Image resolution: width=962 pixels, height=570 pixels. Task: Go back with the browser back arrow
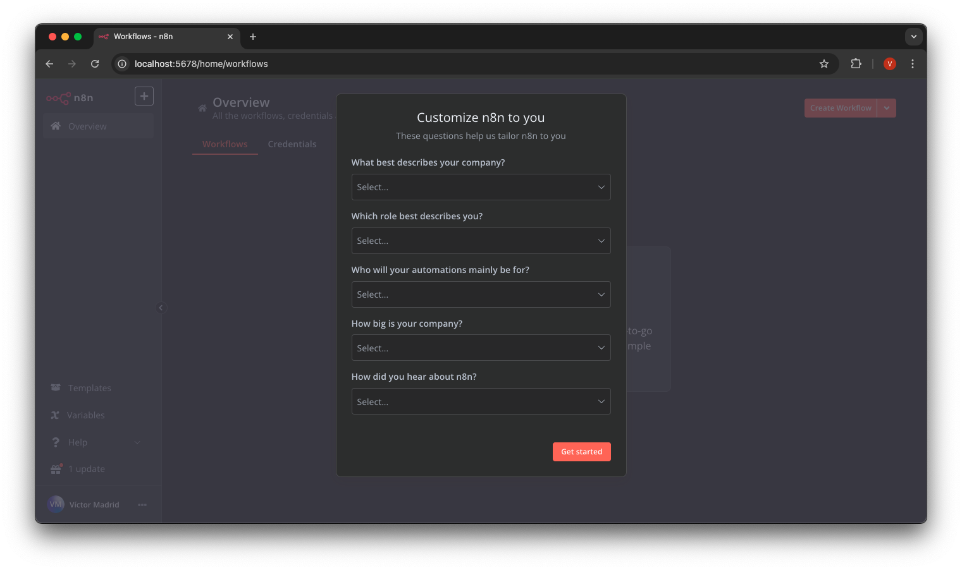[x=49, y=64]
